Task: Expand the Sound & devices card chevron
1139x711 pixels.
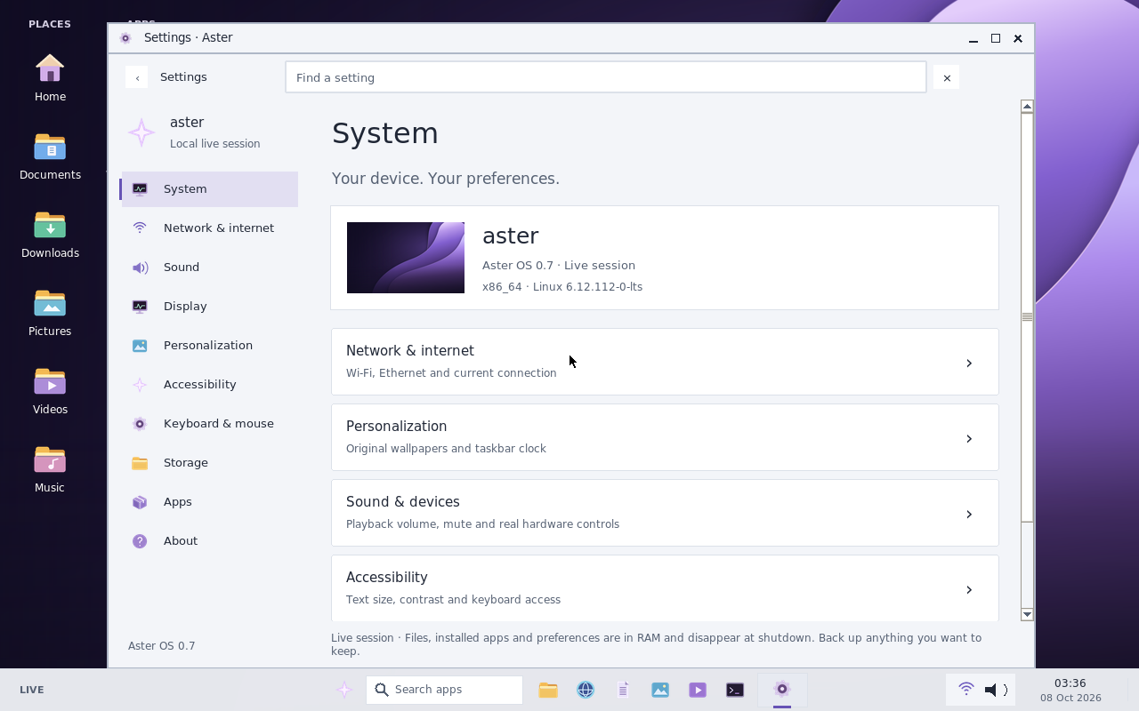Action: [x=969, y=514]
